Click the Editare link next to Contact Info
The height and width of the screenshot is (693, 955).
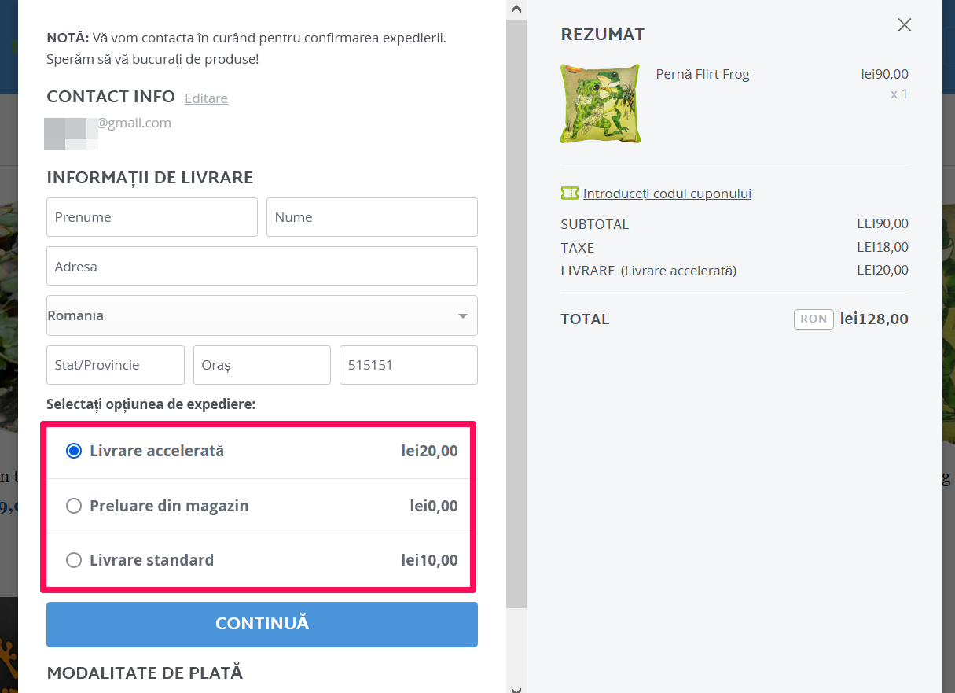tap(206, 98)
